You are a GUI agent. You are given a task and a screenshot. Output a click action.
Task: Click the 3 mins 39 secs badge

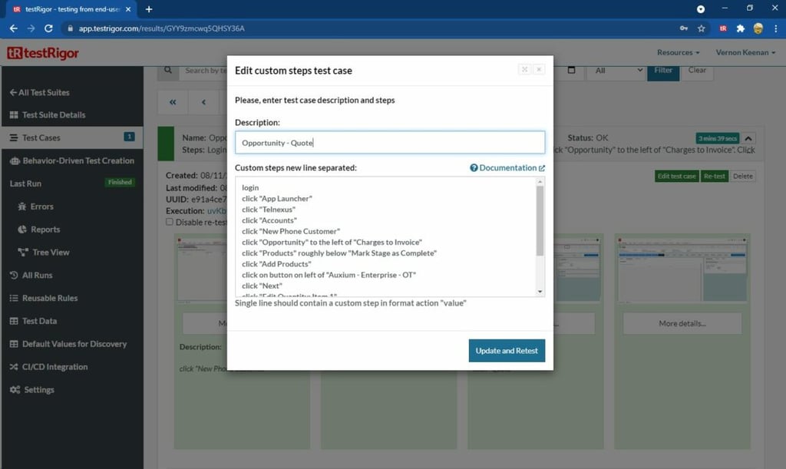point(718,138)
